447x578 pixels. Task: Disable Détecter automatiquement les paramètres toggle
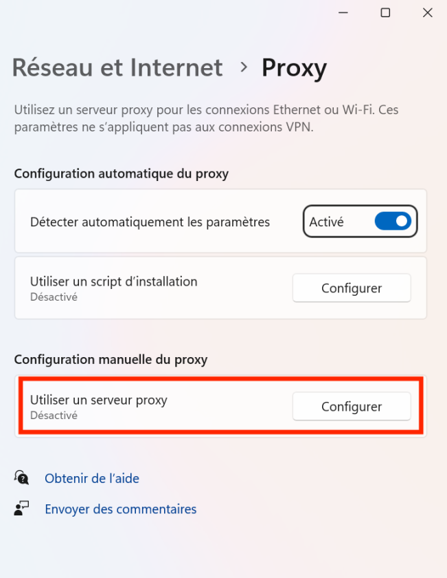pos(393,221)
